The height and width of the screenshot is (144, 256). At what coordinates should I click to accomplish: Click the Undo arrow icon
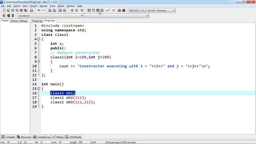(x=39, y=10)
